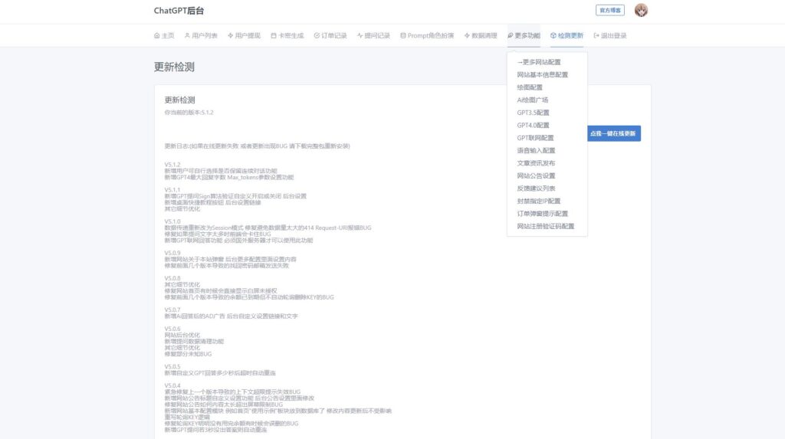
Task: Click the 点我一键在线更新 update button
Action: point(613,133)
